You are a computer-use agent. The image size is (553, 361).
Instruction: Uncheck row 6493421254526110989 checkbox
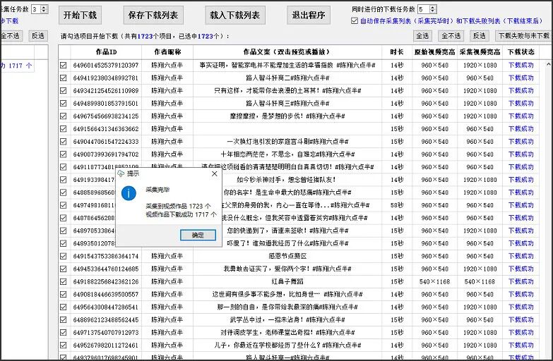click(64, 90)
